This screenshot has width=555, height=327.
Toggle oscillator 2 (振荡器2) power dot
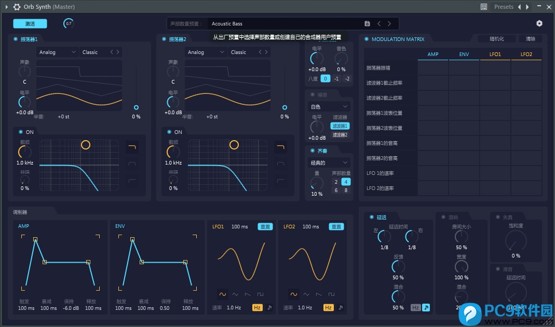[164, 39]
